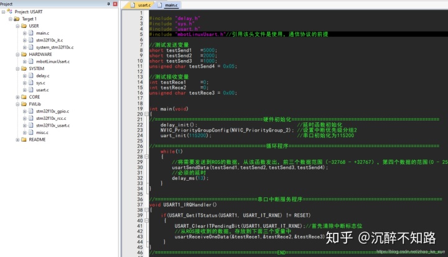Select system_stm32f10x.c in project tree
Image resolution: width=448 pixels, height=257 pixels.
click(55, 47)
